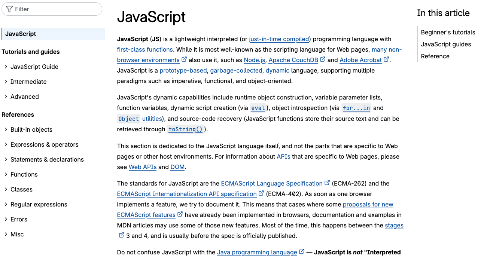Click external link icon next to Apache CouchDB

pos(323,59)
